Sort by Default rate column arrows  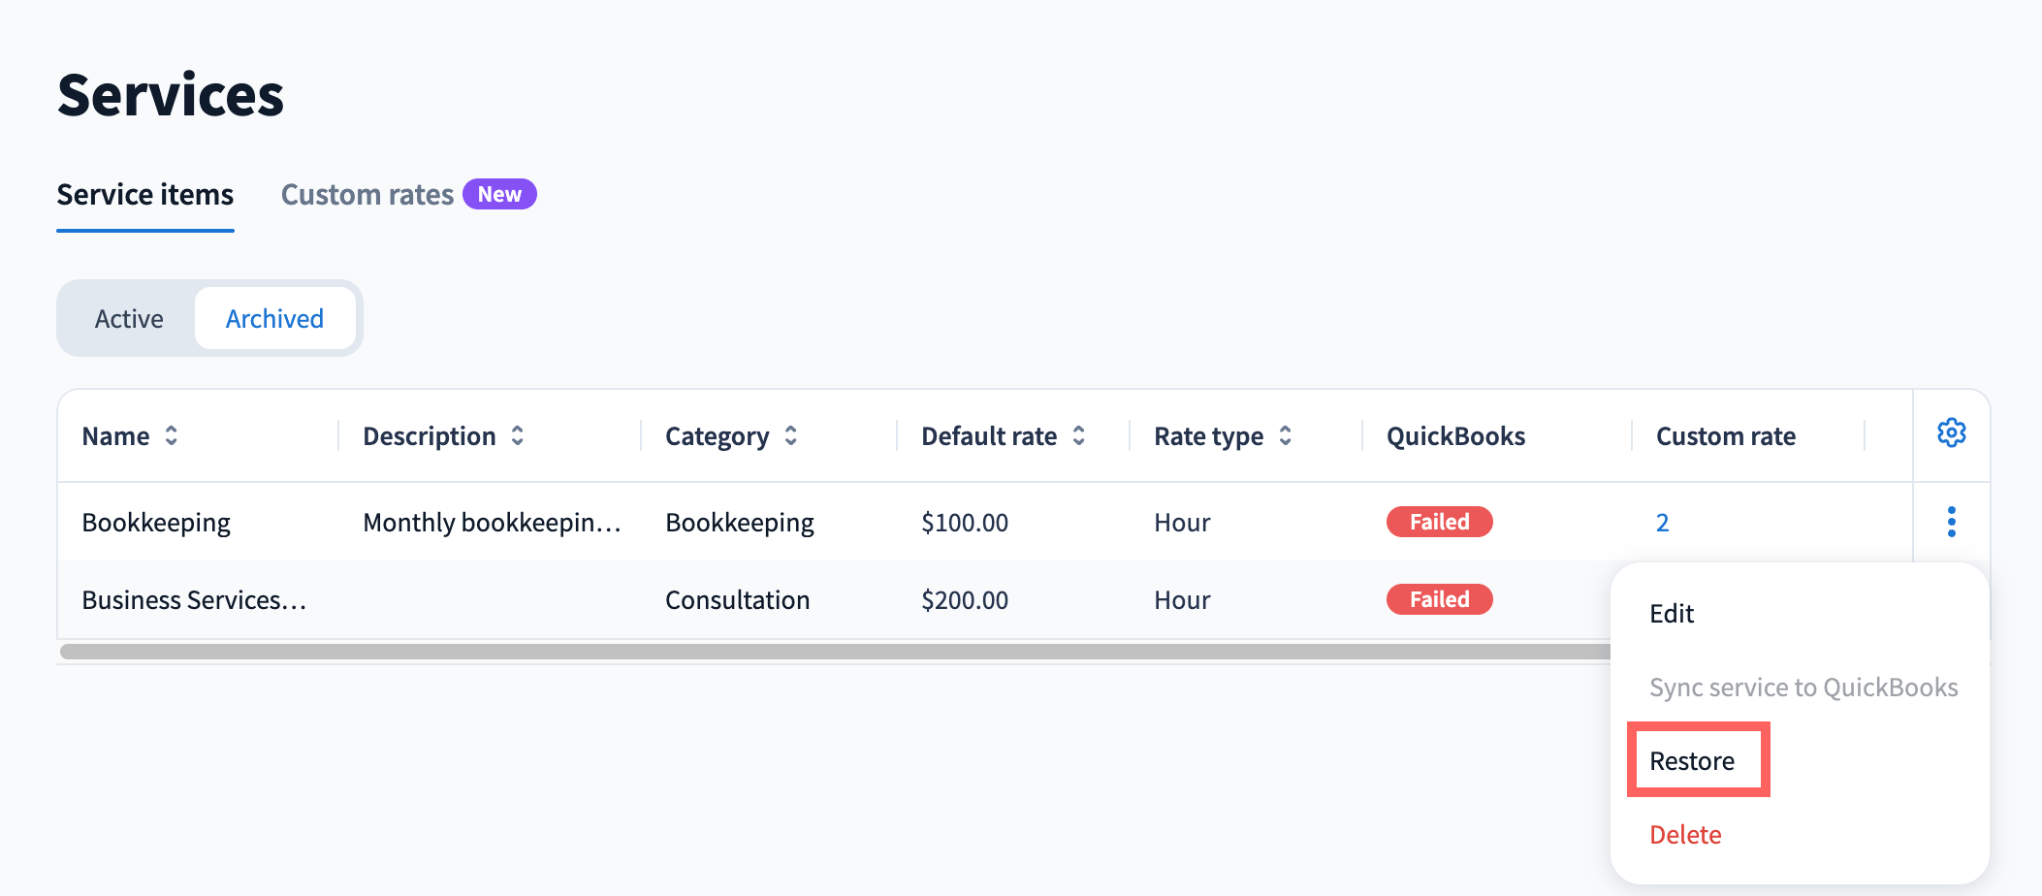point(1078,435)
